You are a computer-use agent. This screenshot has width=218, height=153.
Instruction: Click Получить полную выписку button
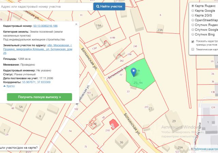tap(40, 97)
